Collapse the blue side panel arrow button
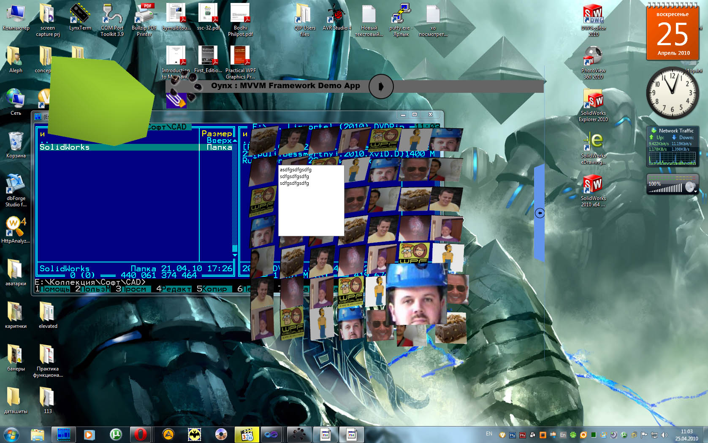This screenshot has height=443, width=708. tap(540, 213)
